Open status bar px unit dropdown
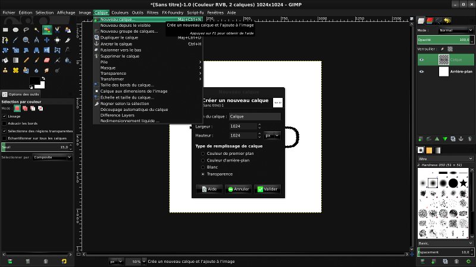The height and width of the screenshot is (267, 476). click(116, 262)
